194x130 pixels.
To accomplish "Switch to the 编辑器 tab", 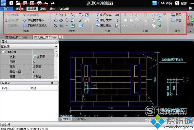I will [x=32, y=9].
